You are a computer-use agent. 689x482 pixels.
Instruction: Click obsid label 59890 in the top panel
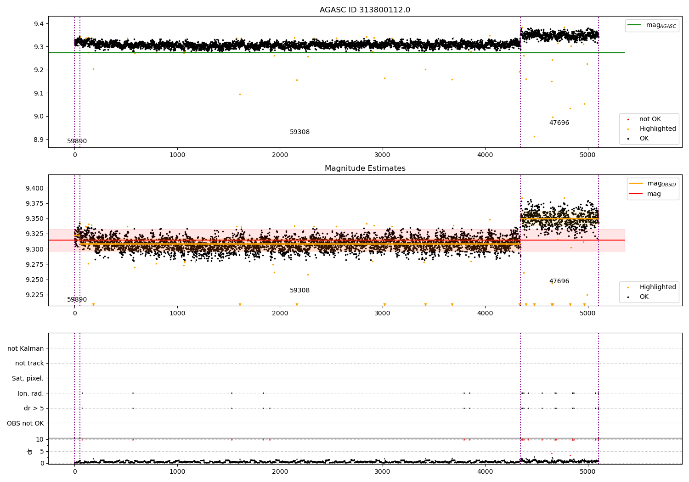(77, 141)
